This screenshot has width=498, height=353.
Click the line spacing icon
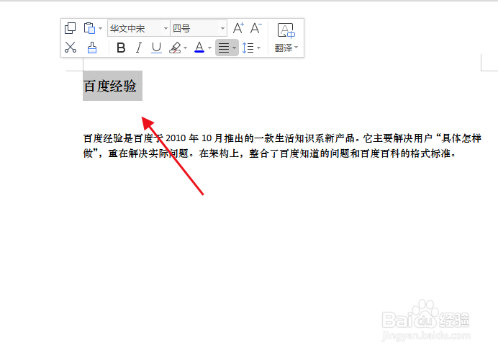point(248,48)
